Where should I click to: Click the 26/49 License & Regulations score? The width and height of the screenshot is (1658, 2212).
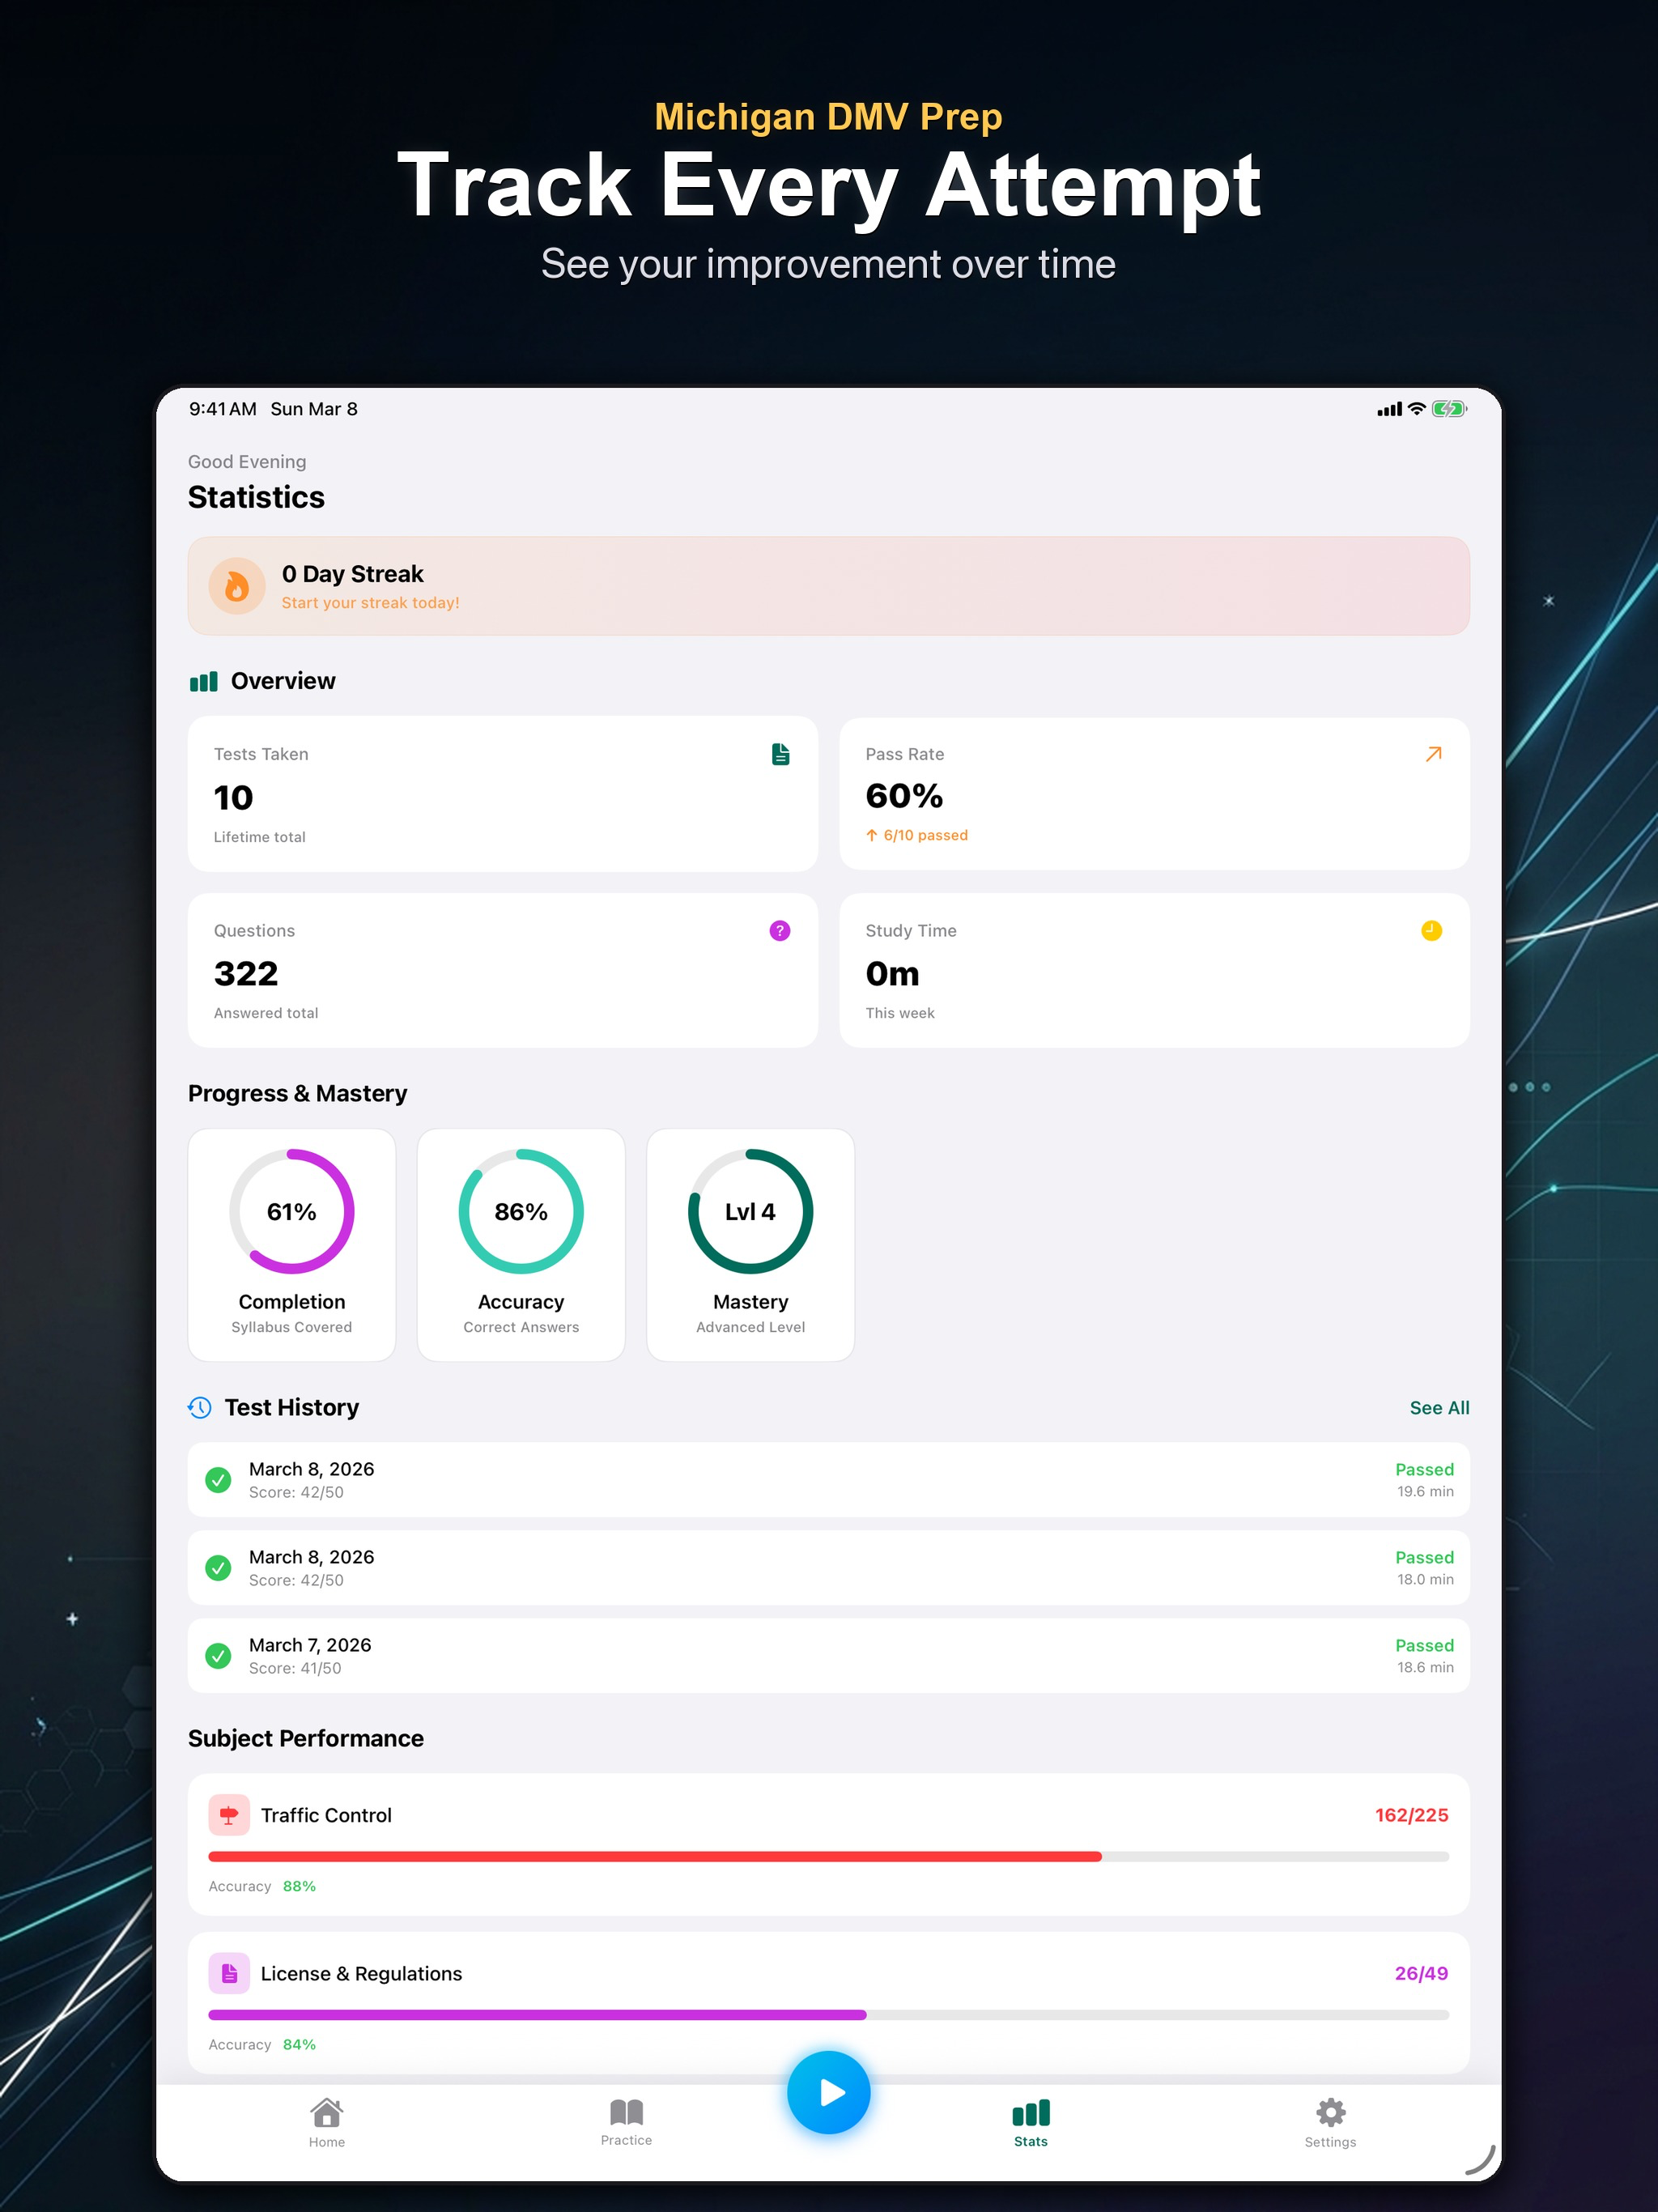click(x=1421, y=1973)
